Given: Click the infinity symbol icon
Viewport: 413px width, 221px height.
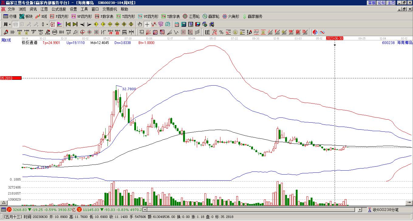Looking at the screenshot, I should [322, 32].
